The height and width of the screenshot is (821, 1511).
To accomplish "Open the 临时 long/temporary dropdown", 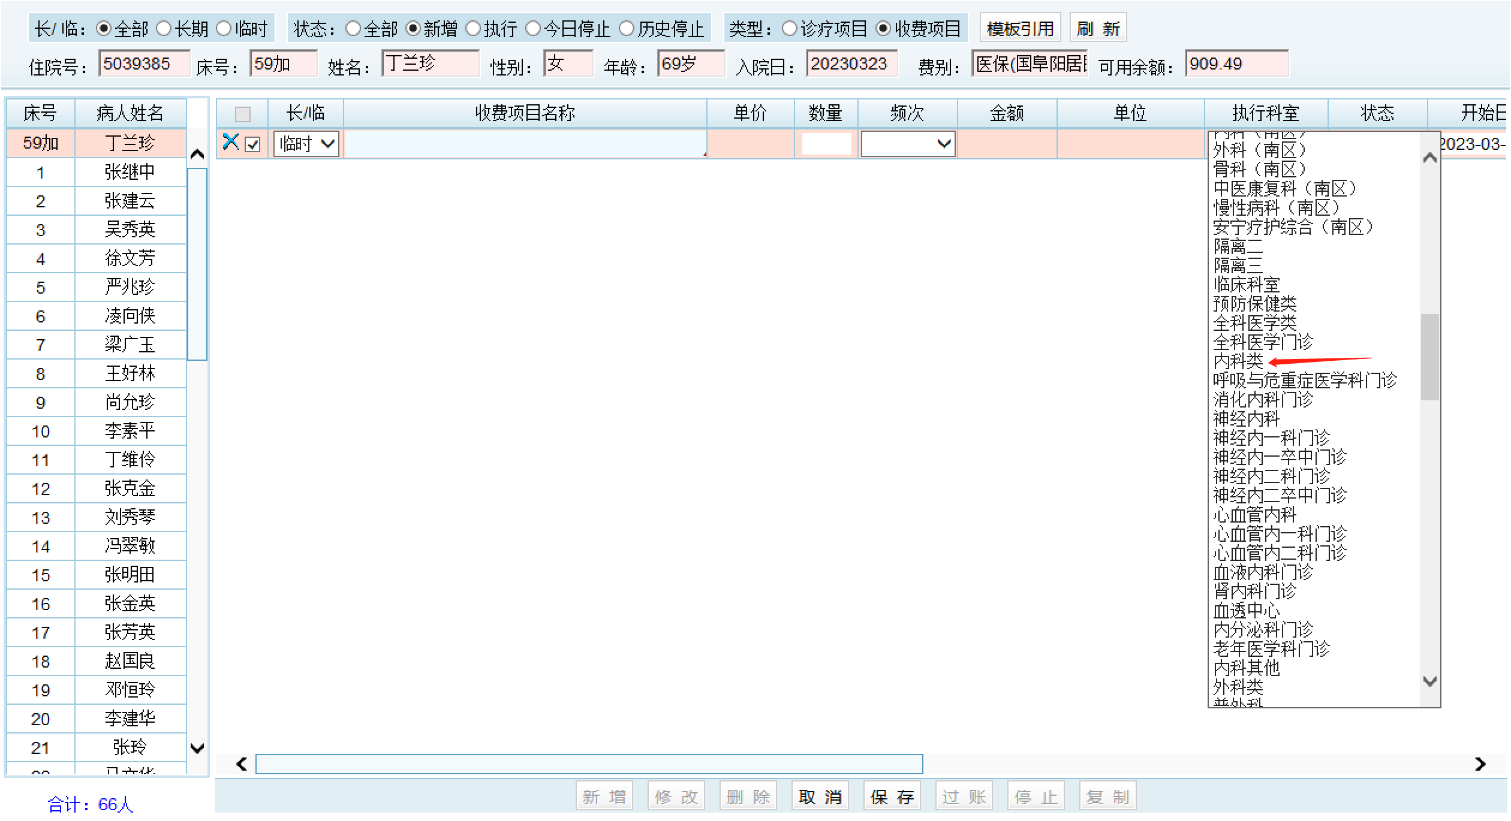I will tap(306, 144).
